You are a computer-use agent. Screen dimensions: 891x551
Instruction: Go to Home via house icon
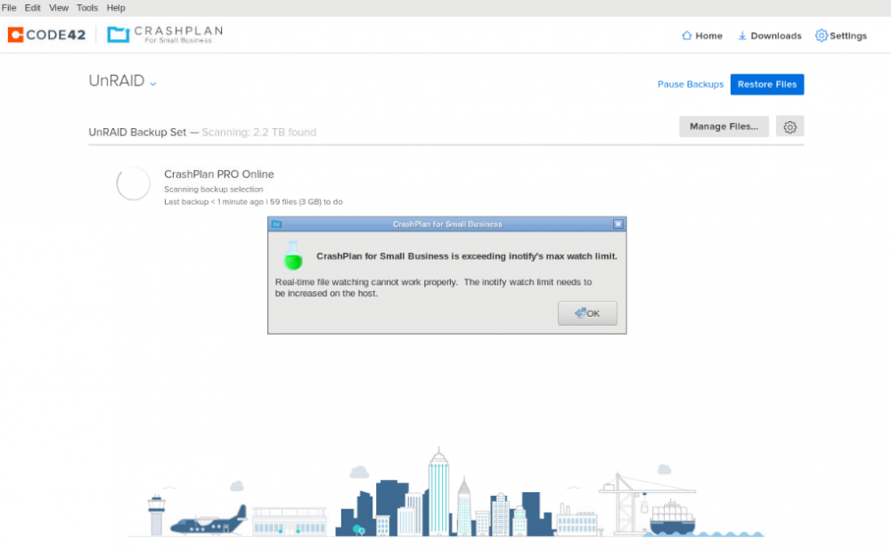point(686,36)
